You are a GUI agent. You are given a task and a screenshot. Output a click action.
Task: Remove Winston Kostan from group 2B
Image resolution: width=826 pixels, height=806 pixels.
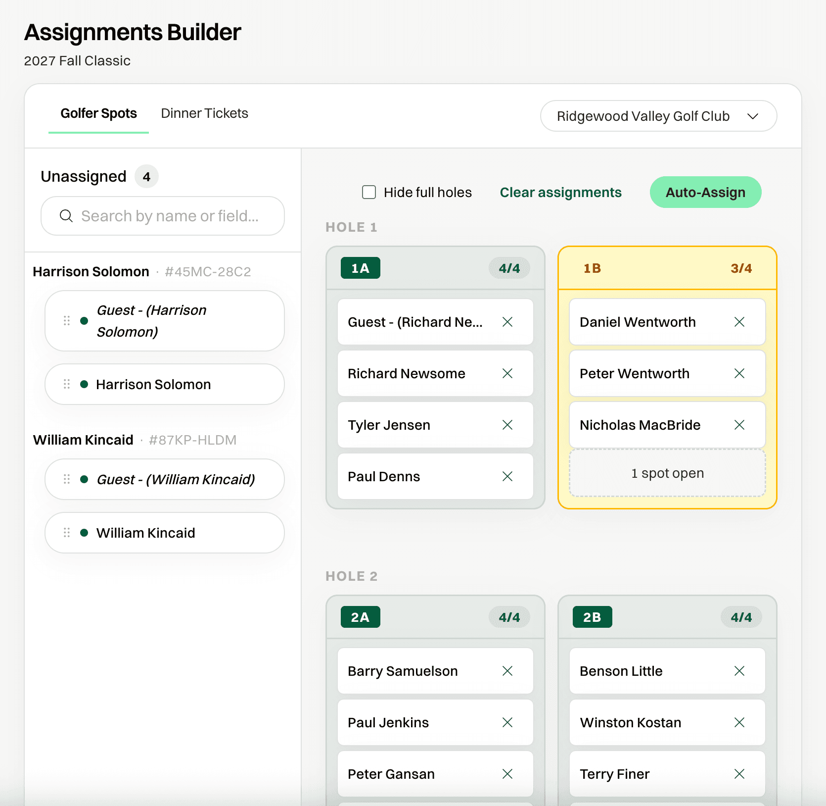(739, 723)
